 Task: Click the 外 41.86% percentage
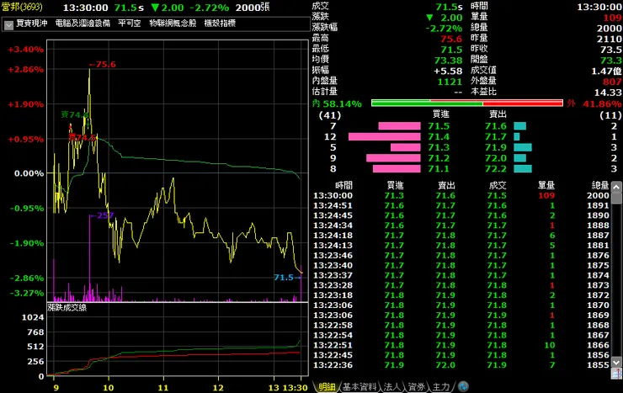point(594,104)
